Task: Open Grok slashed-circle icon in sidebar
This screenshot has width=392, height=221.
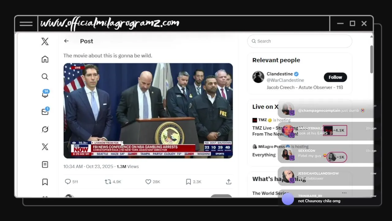Action: [x=45, y=129]
